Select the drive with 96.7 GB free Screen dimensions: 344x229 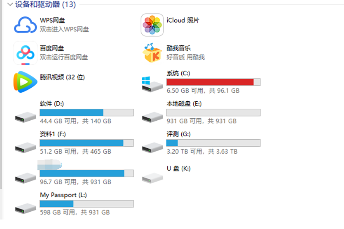pyautogui.click(x=26, y=177)
